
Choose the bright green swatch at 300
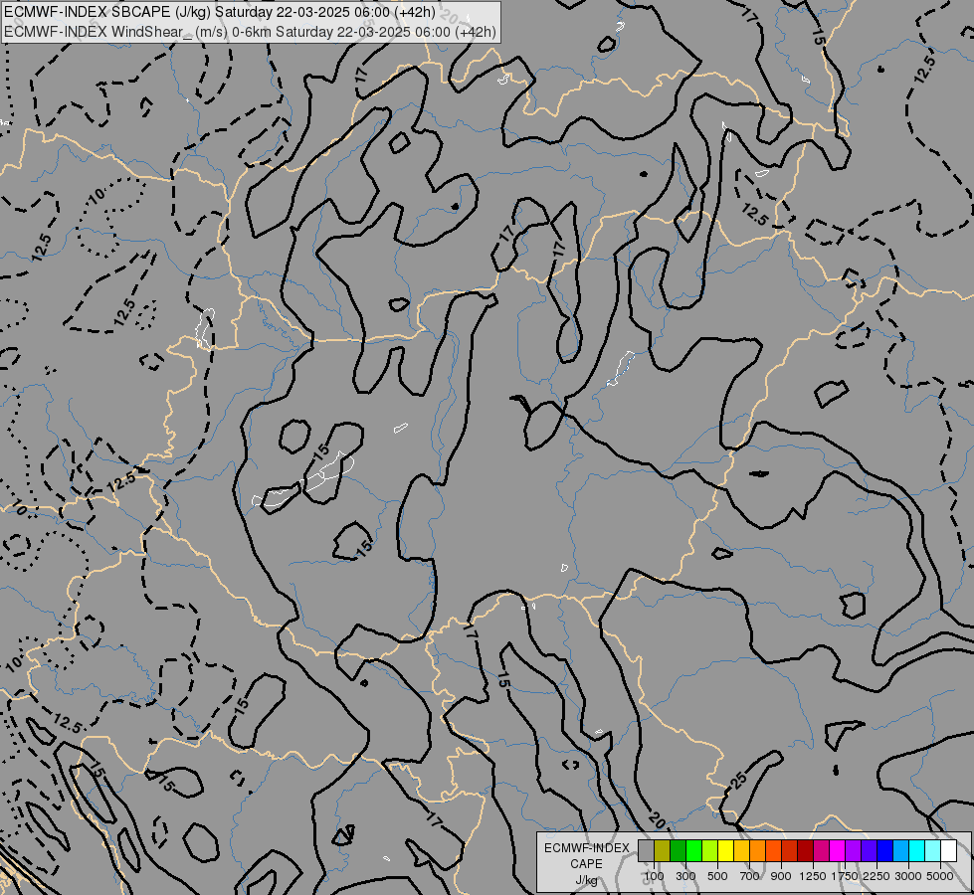pos(694,850)
